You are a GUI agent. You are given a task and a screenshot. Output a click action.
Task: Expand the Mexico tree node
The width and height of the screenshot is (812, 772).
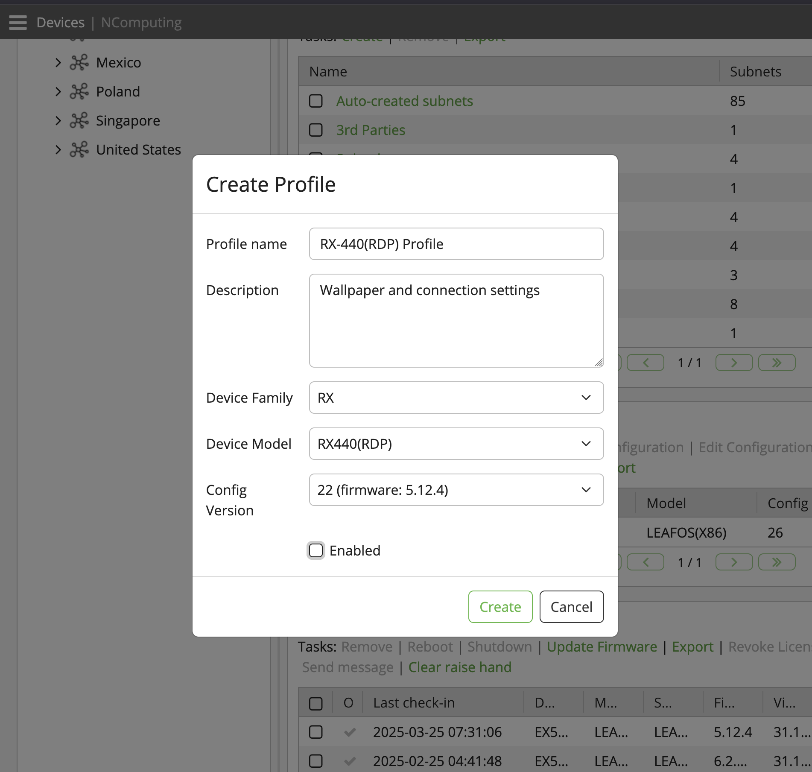click(58, 63)
